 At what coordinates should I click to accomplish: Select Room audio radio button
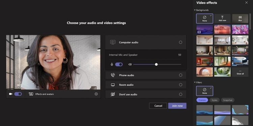[x=180, y=85]
